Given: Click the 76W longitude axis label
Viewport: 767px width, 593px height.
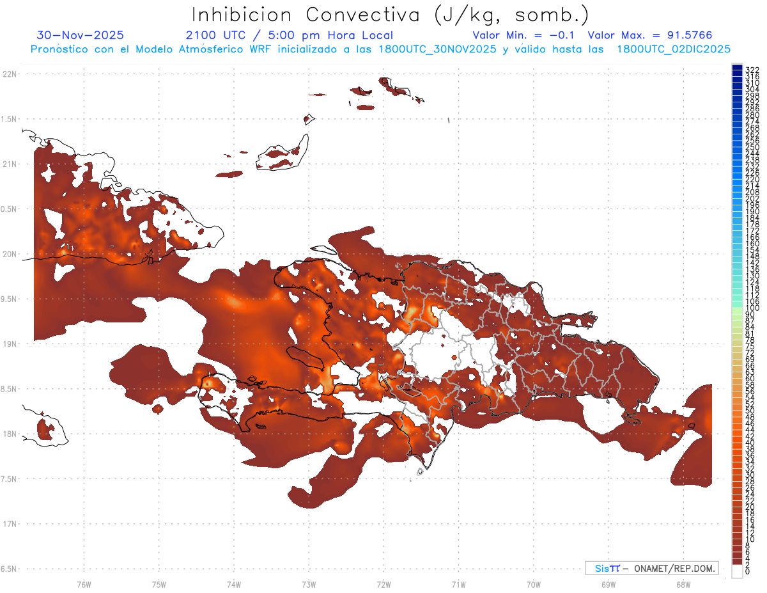Looking at the screenshot, I should [84, 584].
